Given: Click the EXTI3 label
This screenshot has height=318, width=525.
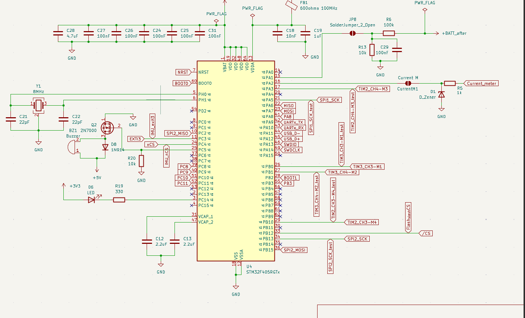Looking at the screenshot, I should [136, 139].
